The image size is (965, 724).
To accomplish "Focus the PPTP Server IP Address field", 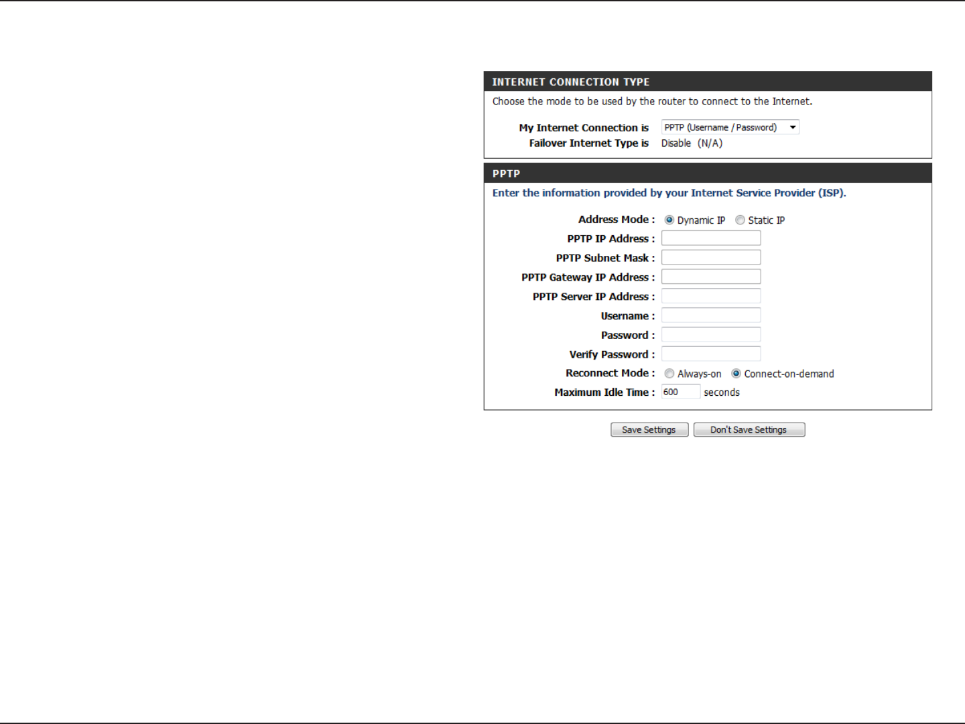I will 711,296.
